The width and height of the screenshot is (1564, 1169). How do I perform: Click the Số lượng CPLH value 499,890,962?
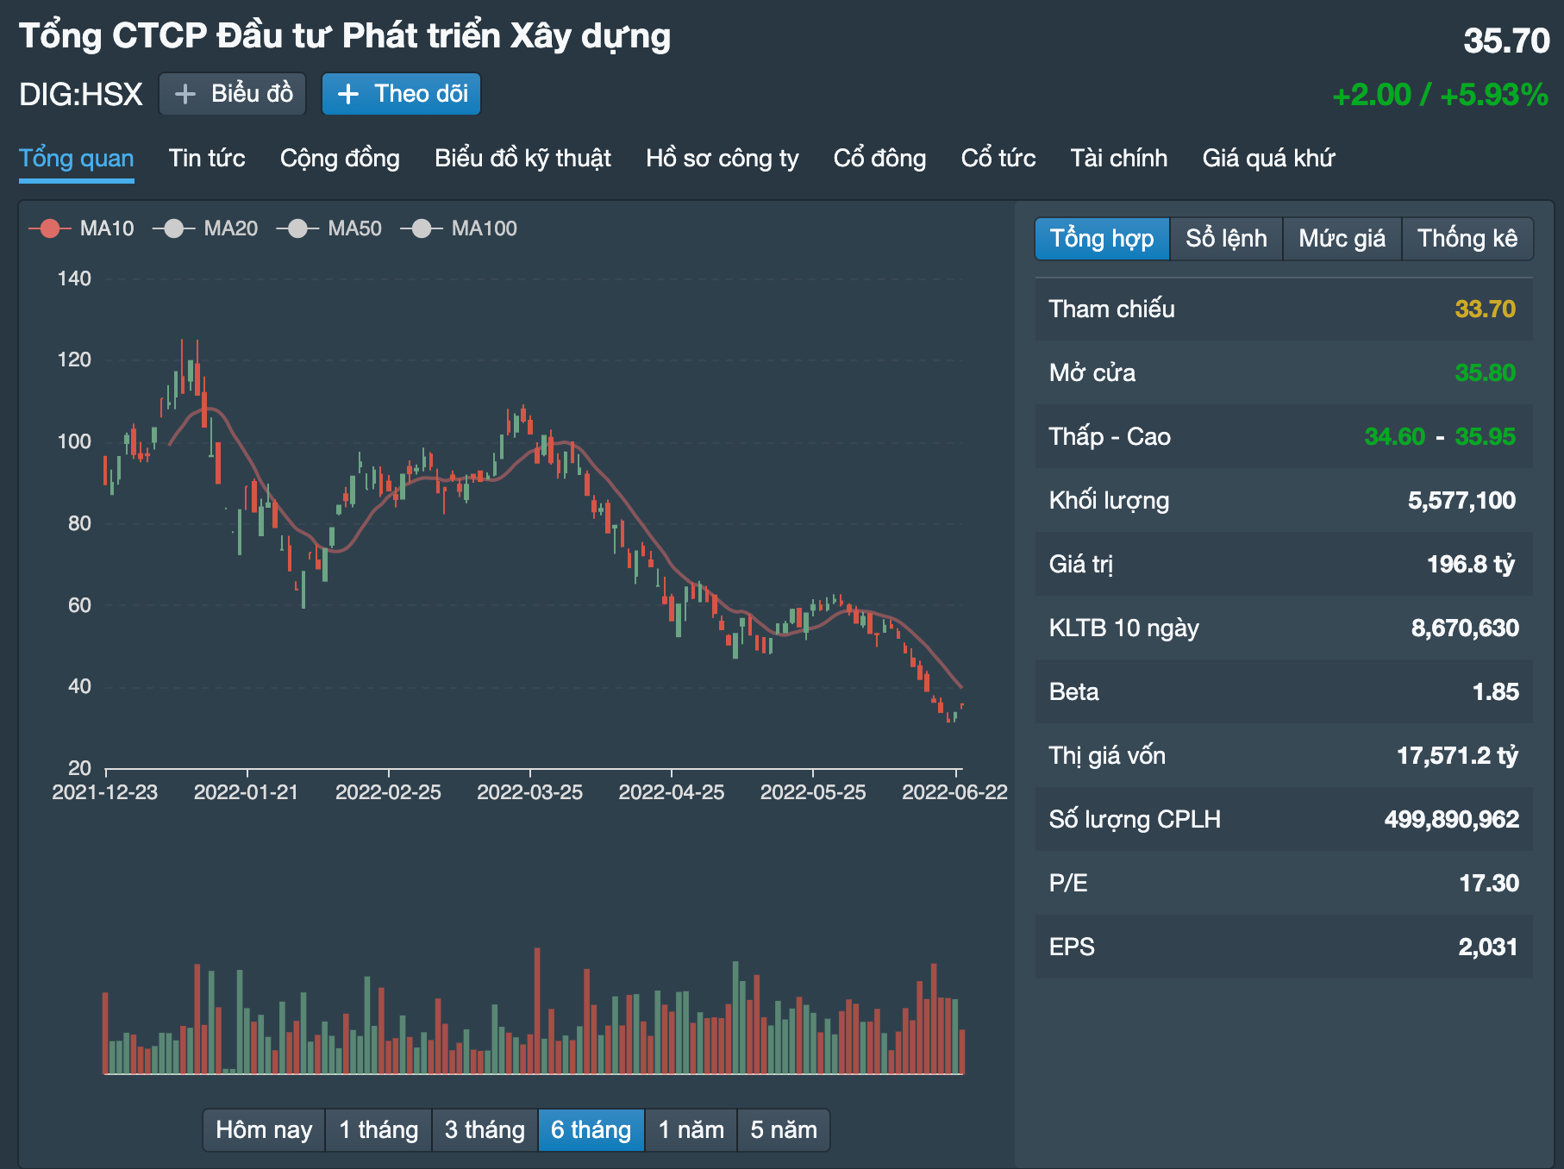click(x=1452, y=819)
